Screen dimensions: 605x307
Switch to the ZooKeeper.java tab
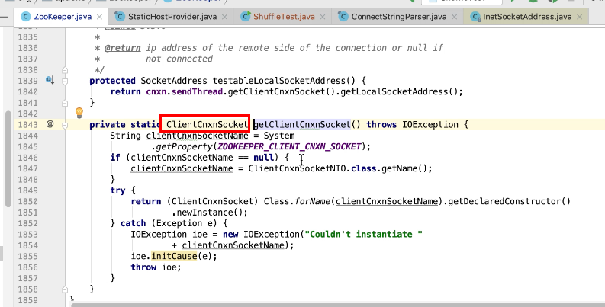pos(62,17)
